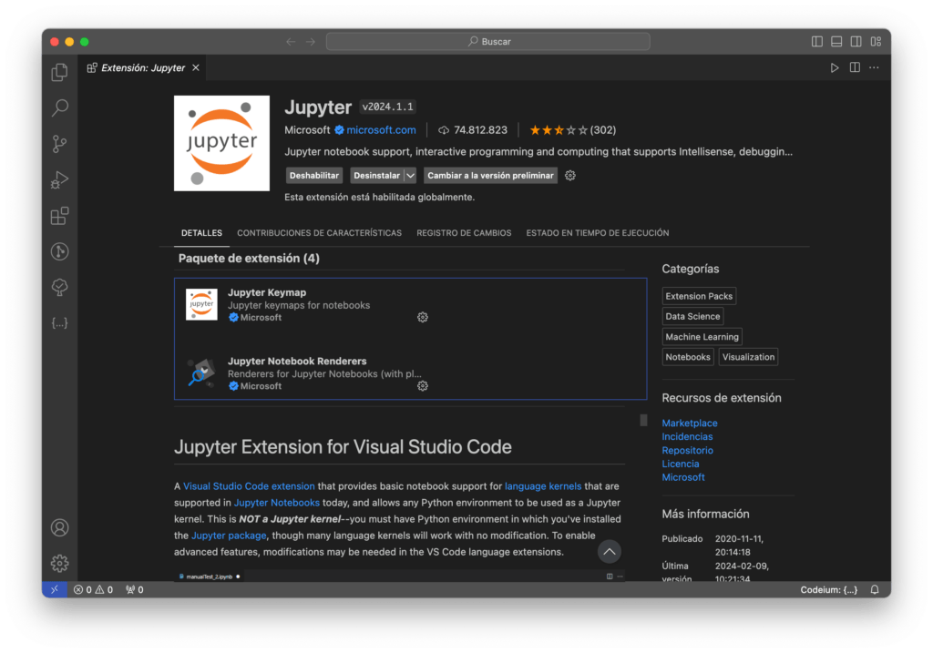Open the Marketplace resource link
The image size is (933, 653).
coord(689,423)
